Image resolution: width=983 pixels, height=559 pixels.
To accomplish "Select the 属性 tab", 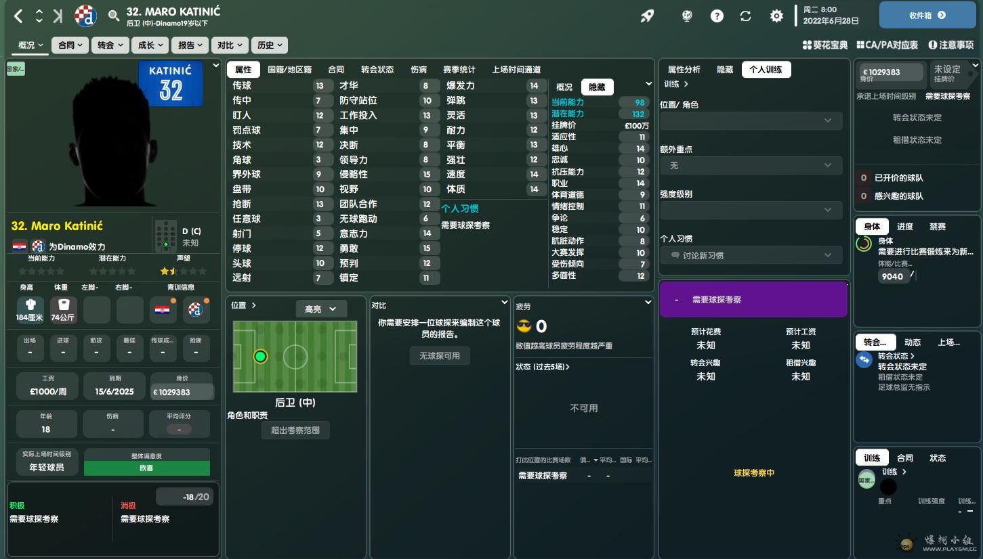I will 243,70.
